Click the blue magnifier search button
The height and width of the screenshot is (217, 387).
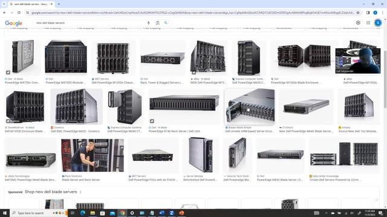[x=166, y=23]
